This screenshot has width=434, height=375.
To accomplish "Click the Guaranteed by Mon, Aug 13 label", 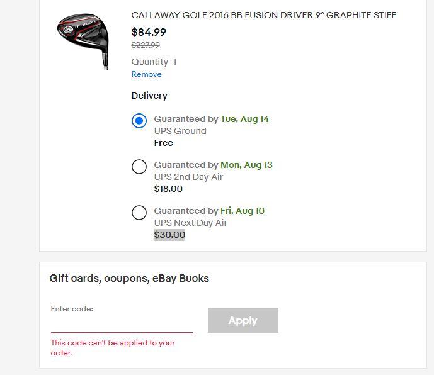I will 213,165.
